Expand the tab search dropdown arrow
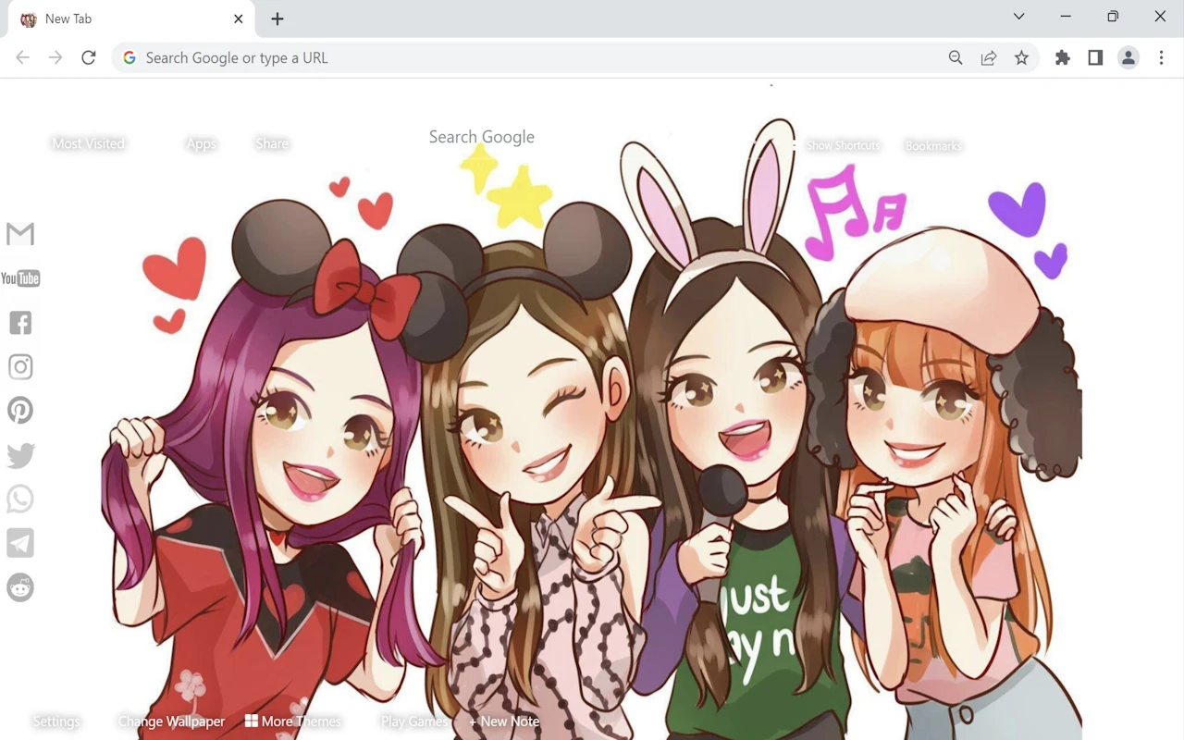1184x740 pixels. tap(1018, 16)
